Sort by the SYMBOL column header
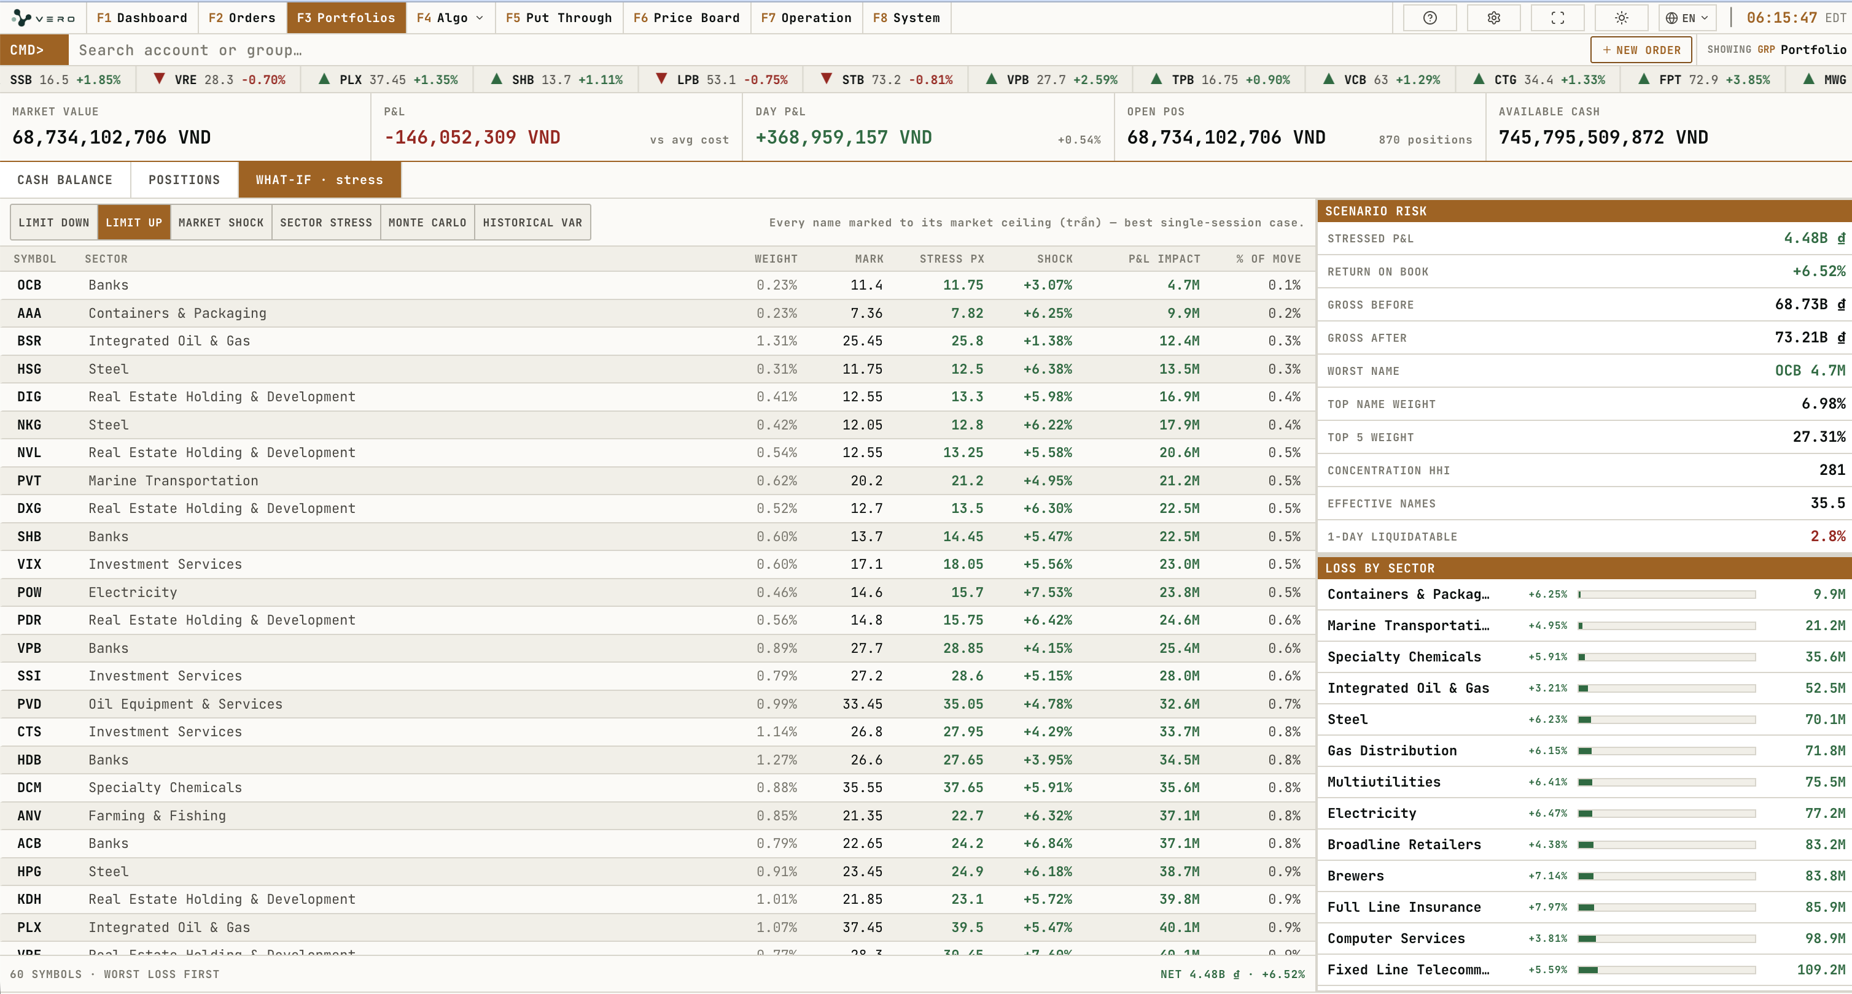The height and width of the screenshot is (994, 1852). pos(34,258)
